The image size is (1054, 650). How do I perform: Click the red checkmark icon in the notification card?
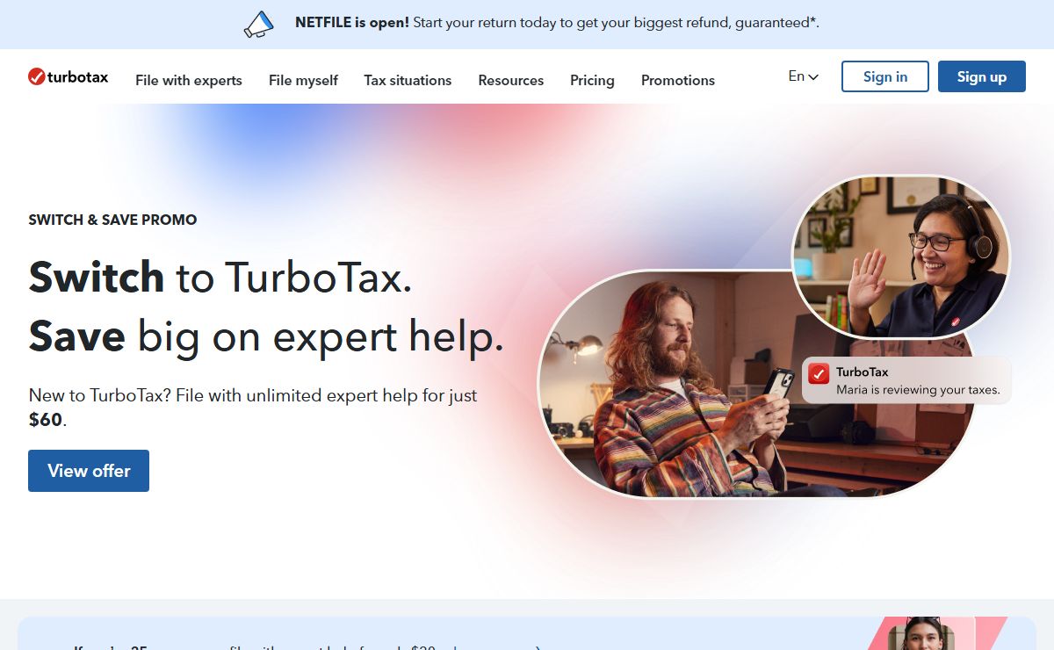(819, 373)
